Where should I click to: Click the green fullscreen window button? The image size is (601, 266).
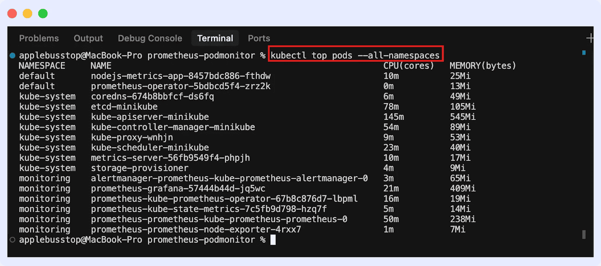click(42, 13)
